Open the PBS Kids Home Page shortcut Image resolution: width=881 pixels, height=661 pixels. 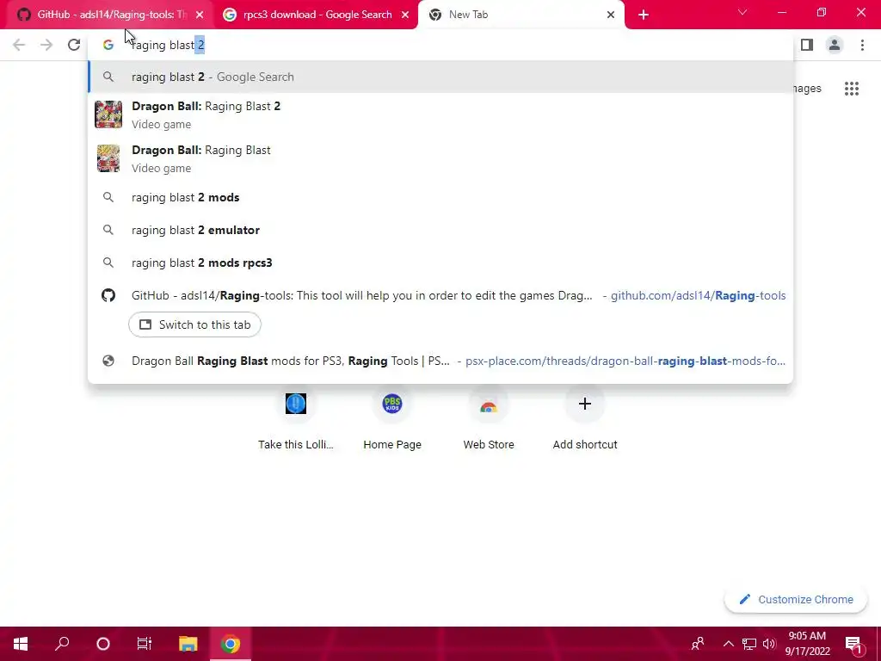coord(392,420)
